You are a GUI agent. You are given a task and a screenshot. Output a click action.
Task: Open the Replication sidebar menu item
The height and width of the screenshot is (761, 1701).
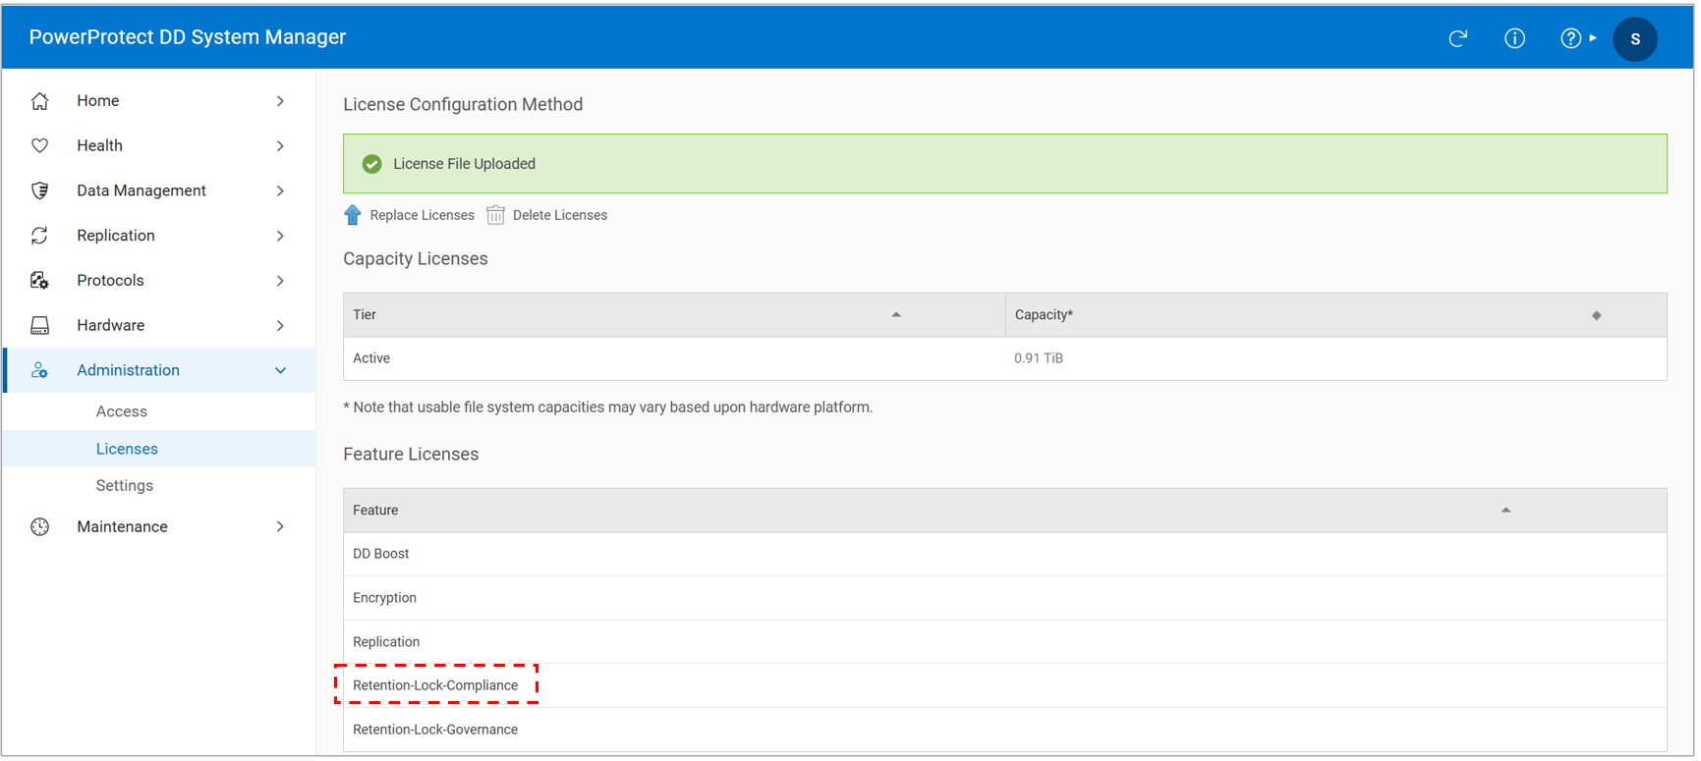pos(159,236)
